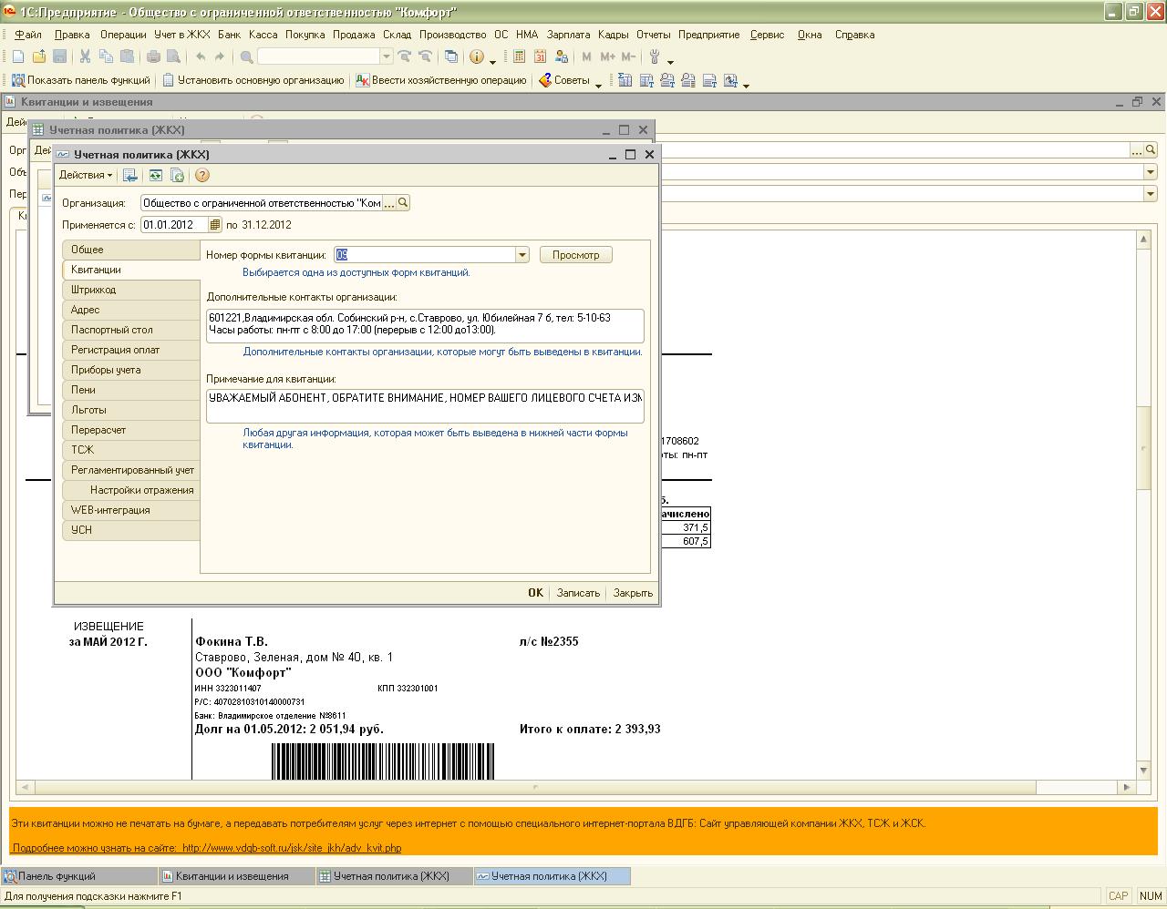Click Показать панель функций button

81,80
